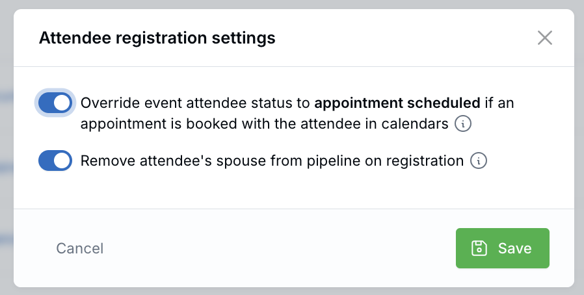This screenshot has width=584, height=295.
Task: Click the floppy disk icon in Save
Action: pos(479,248)
